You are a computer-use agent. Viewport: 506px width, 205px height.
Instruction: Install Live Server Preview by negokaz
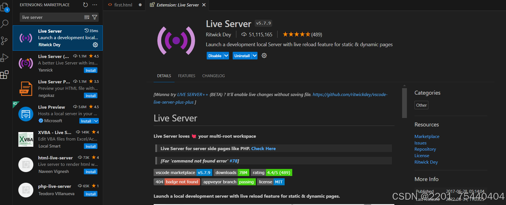(91, 96)
